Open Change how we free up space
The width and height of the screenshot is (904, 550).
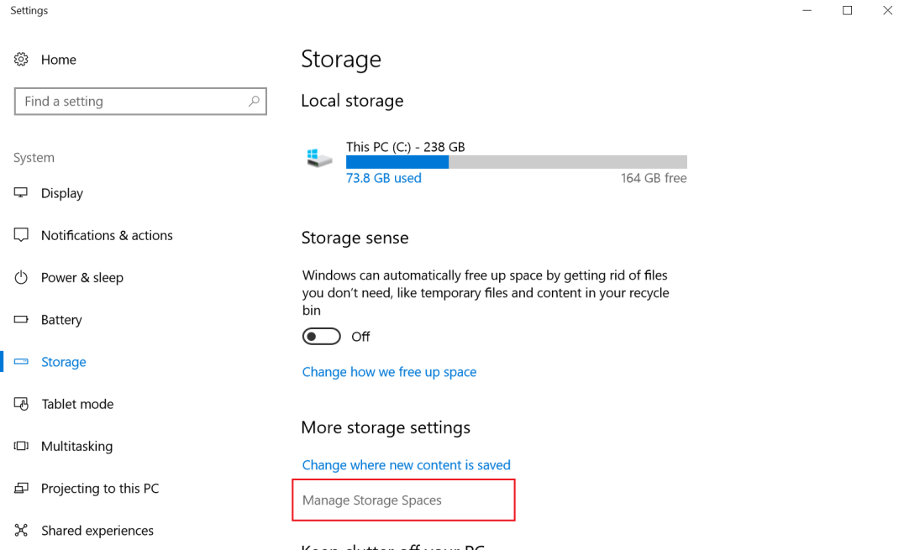[389, 372]
